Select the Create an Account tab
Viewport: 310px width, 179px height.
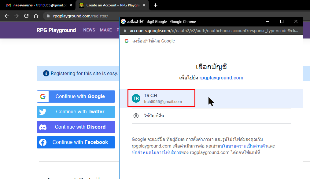click(x=113, y=5)
